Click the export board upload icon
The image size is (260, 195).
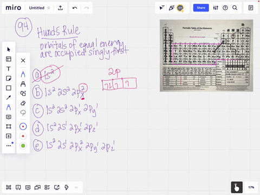(x=60, y=8)
